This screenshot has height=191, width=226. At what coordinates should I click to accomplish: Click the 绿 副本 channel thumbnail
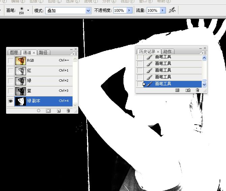click(21, 101)
